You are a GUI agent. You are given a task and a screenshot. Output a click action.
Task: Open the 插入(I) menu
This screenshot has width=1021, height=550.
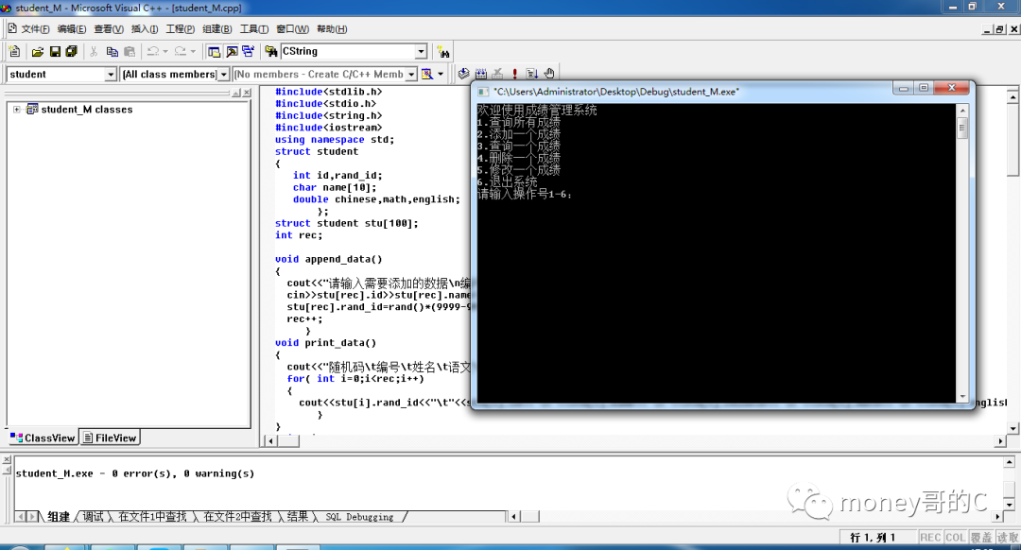tap(145, 28)
